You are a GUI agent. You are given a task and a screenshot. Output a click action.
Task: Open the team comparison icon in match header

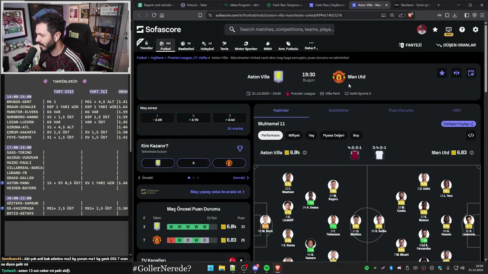tap(456, 73)
